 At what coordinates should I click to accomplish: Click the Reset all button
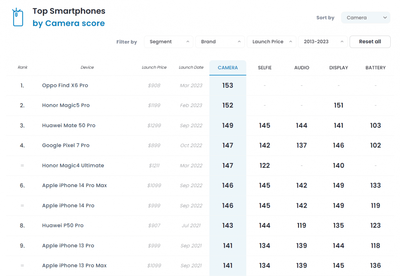[x=370, y=42]
